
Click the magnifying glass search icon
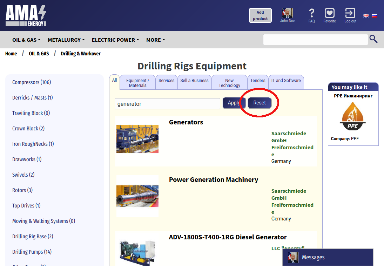pyautogui.click(x=373, y=39)
